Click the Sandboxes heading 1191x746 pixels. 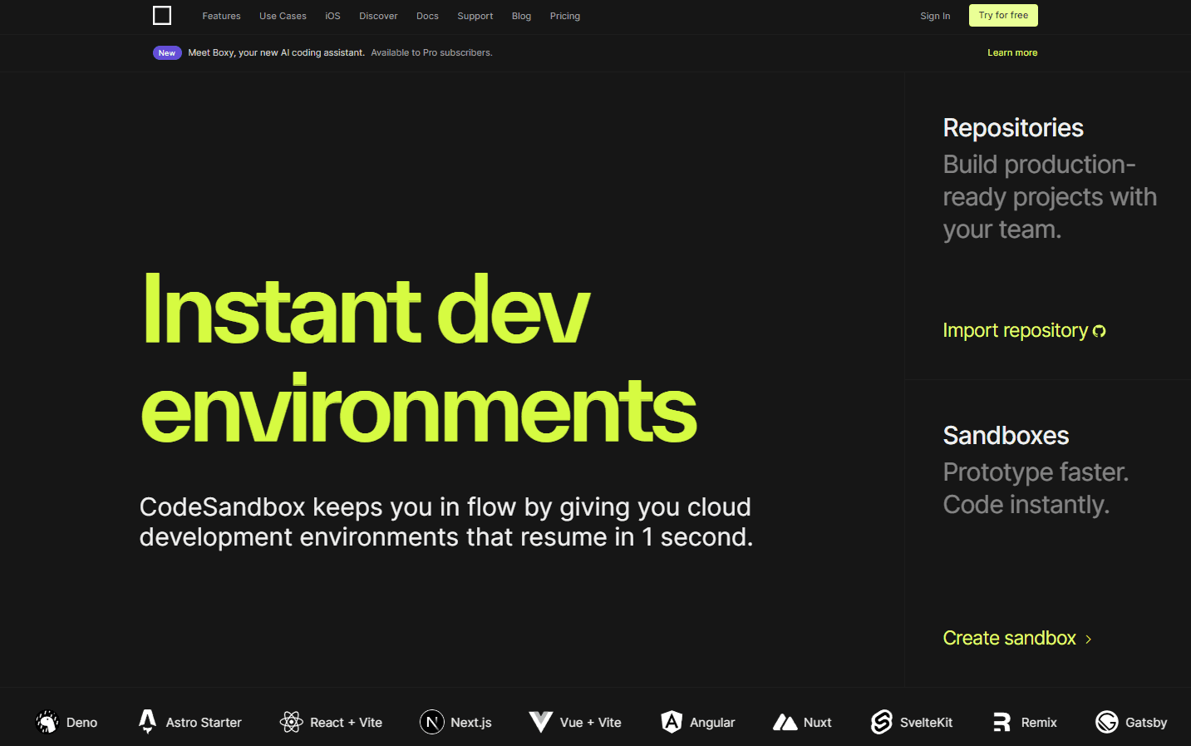click(x=1006, y=436)
